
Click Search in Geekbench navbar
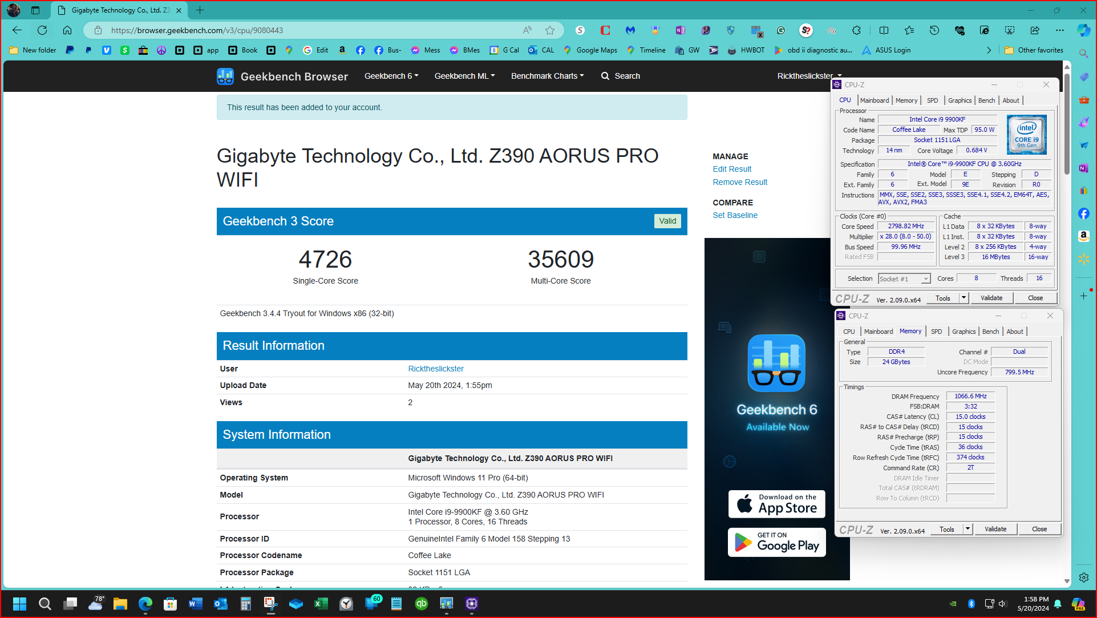click(621, 76)
